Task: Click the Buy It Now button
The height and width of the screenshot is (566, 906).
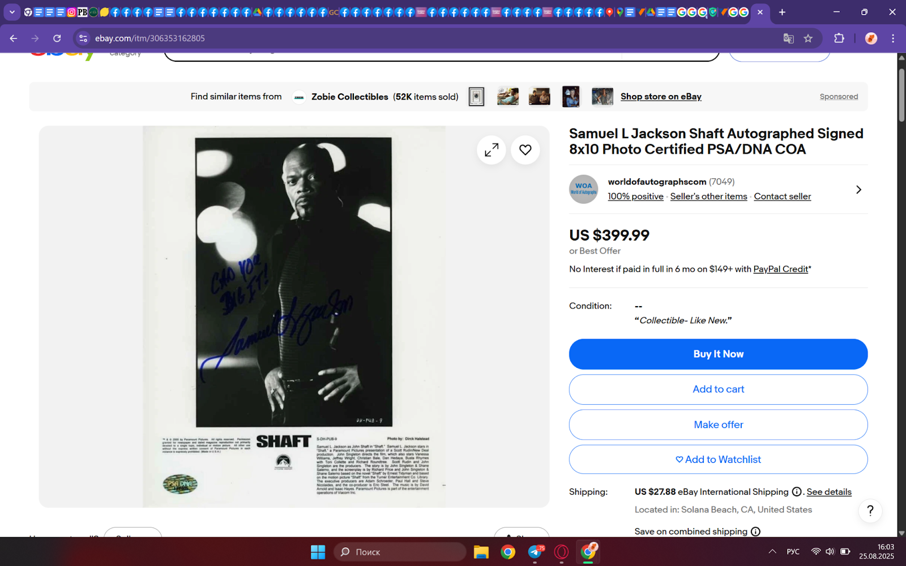Action: pos(718,354)
